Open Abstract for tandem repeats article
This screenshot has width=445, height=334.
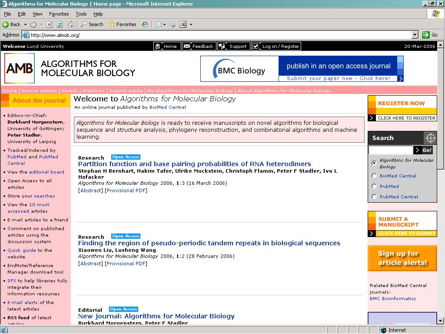[90, 264]
